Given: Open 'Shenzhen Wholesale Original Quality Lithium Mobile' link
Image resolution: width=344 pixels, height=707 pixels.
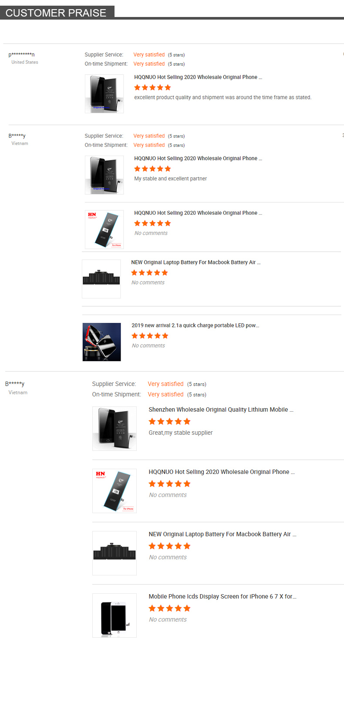Looking at the screenshot, I should pos(221,409).
